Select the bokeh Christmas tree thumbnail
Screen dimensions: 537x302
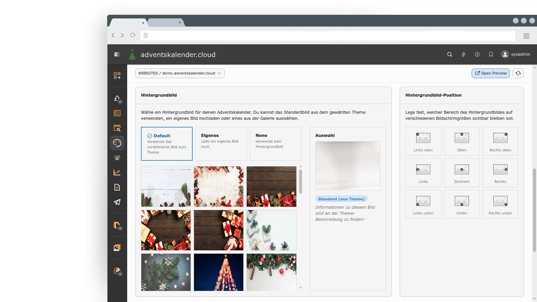click(218, 272)
